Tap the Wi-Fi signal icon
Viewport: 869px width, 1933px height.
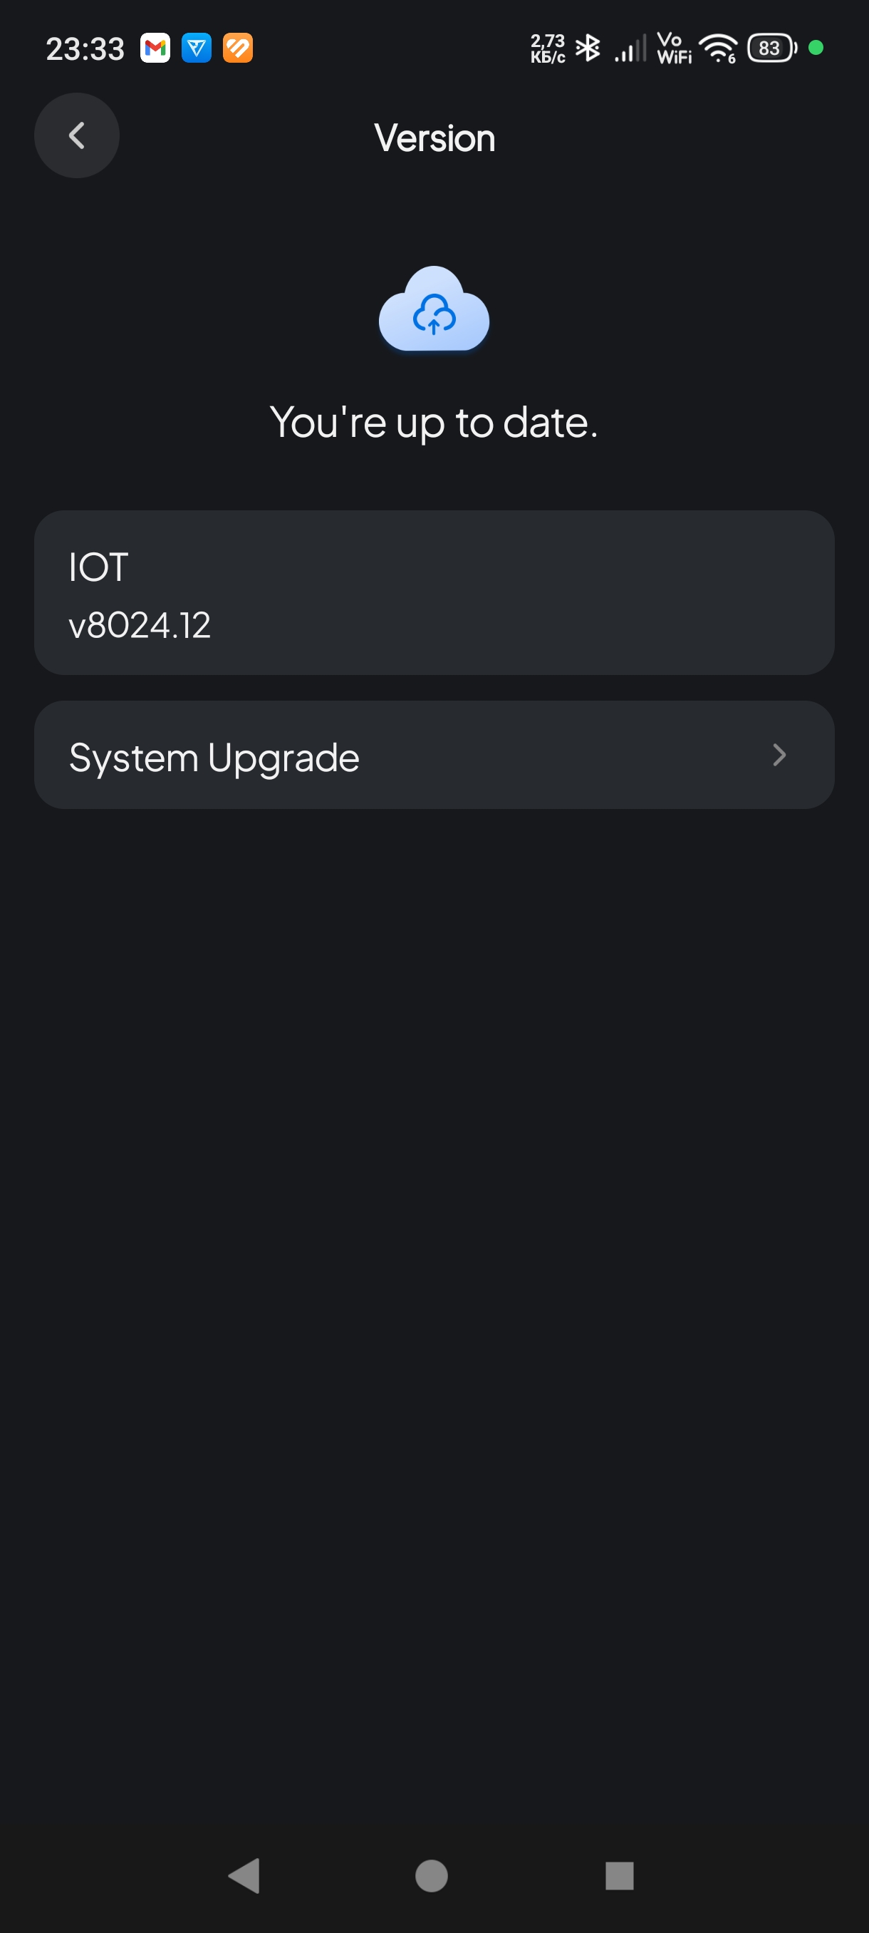click(x=719, y=48)
